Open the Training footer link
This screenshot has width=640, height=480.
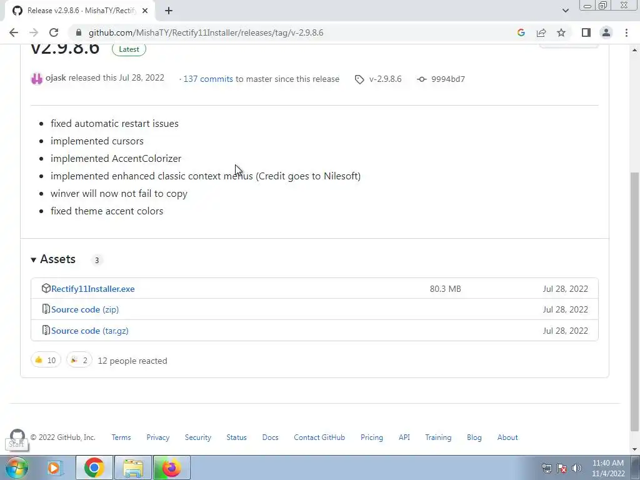click(438, 437)
